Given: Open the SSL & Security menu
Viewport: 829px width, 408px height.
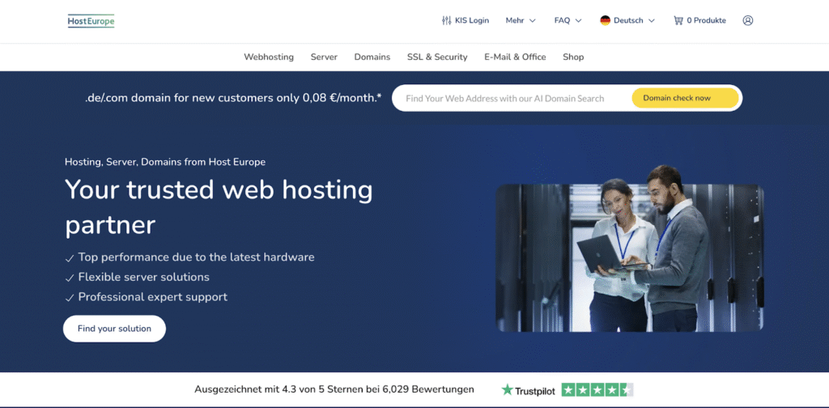Looking at the screenshot, I should pyautogui.click(x=437, y=57).
